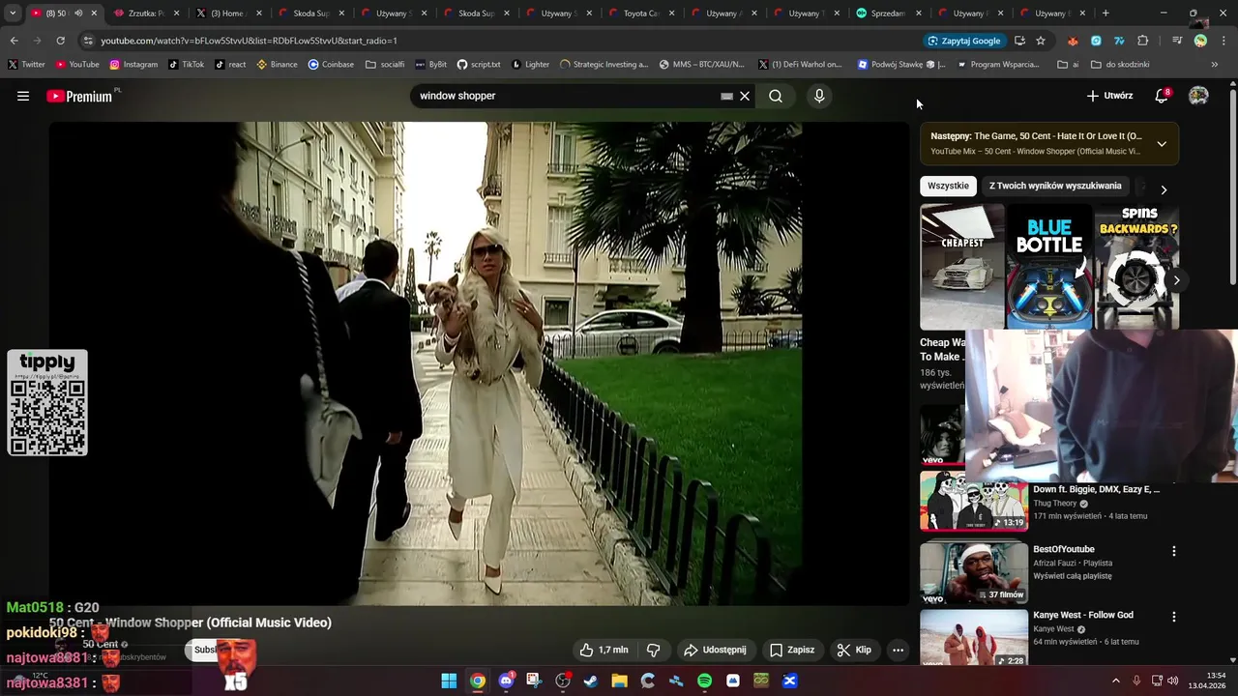Advance the Shorts shelf with the next arrow
The image size is (1238, 696).
pos(1176,280)
